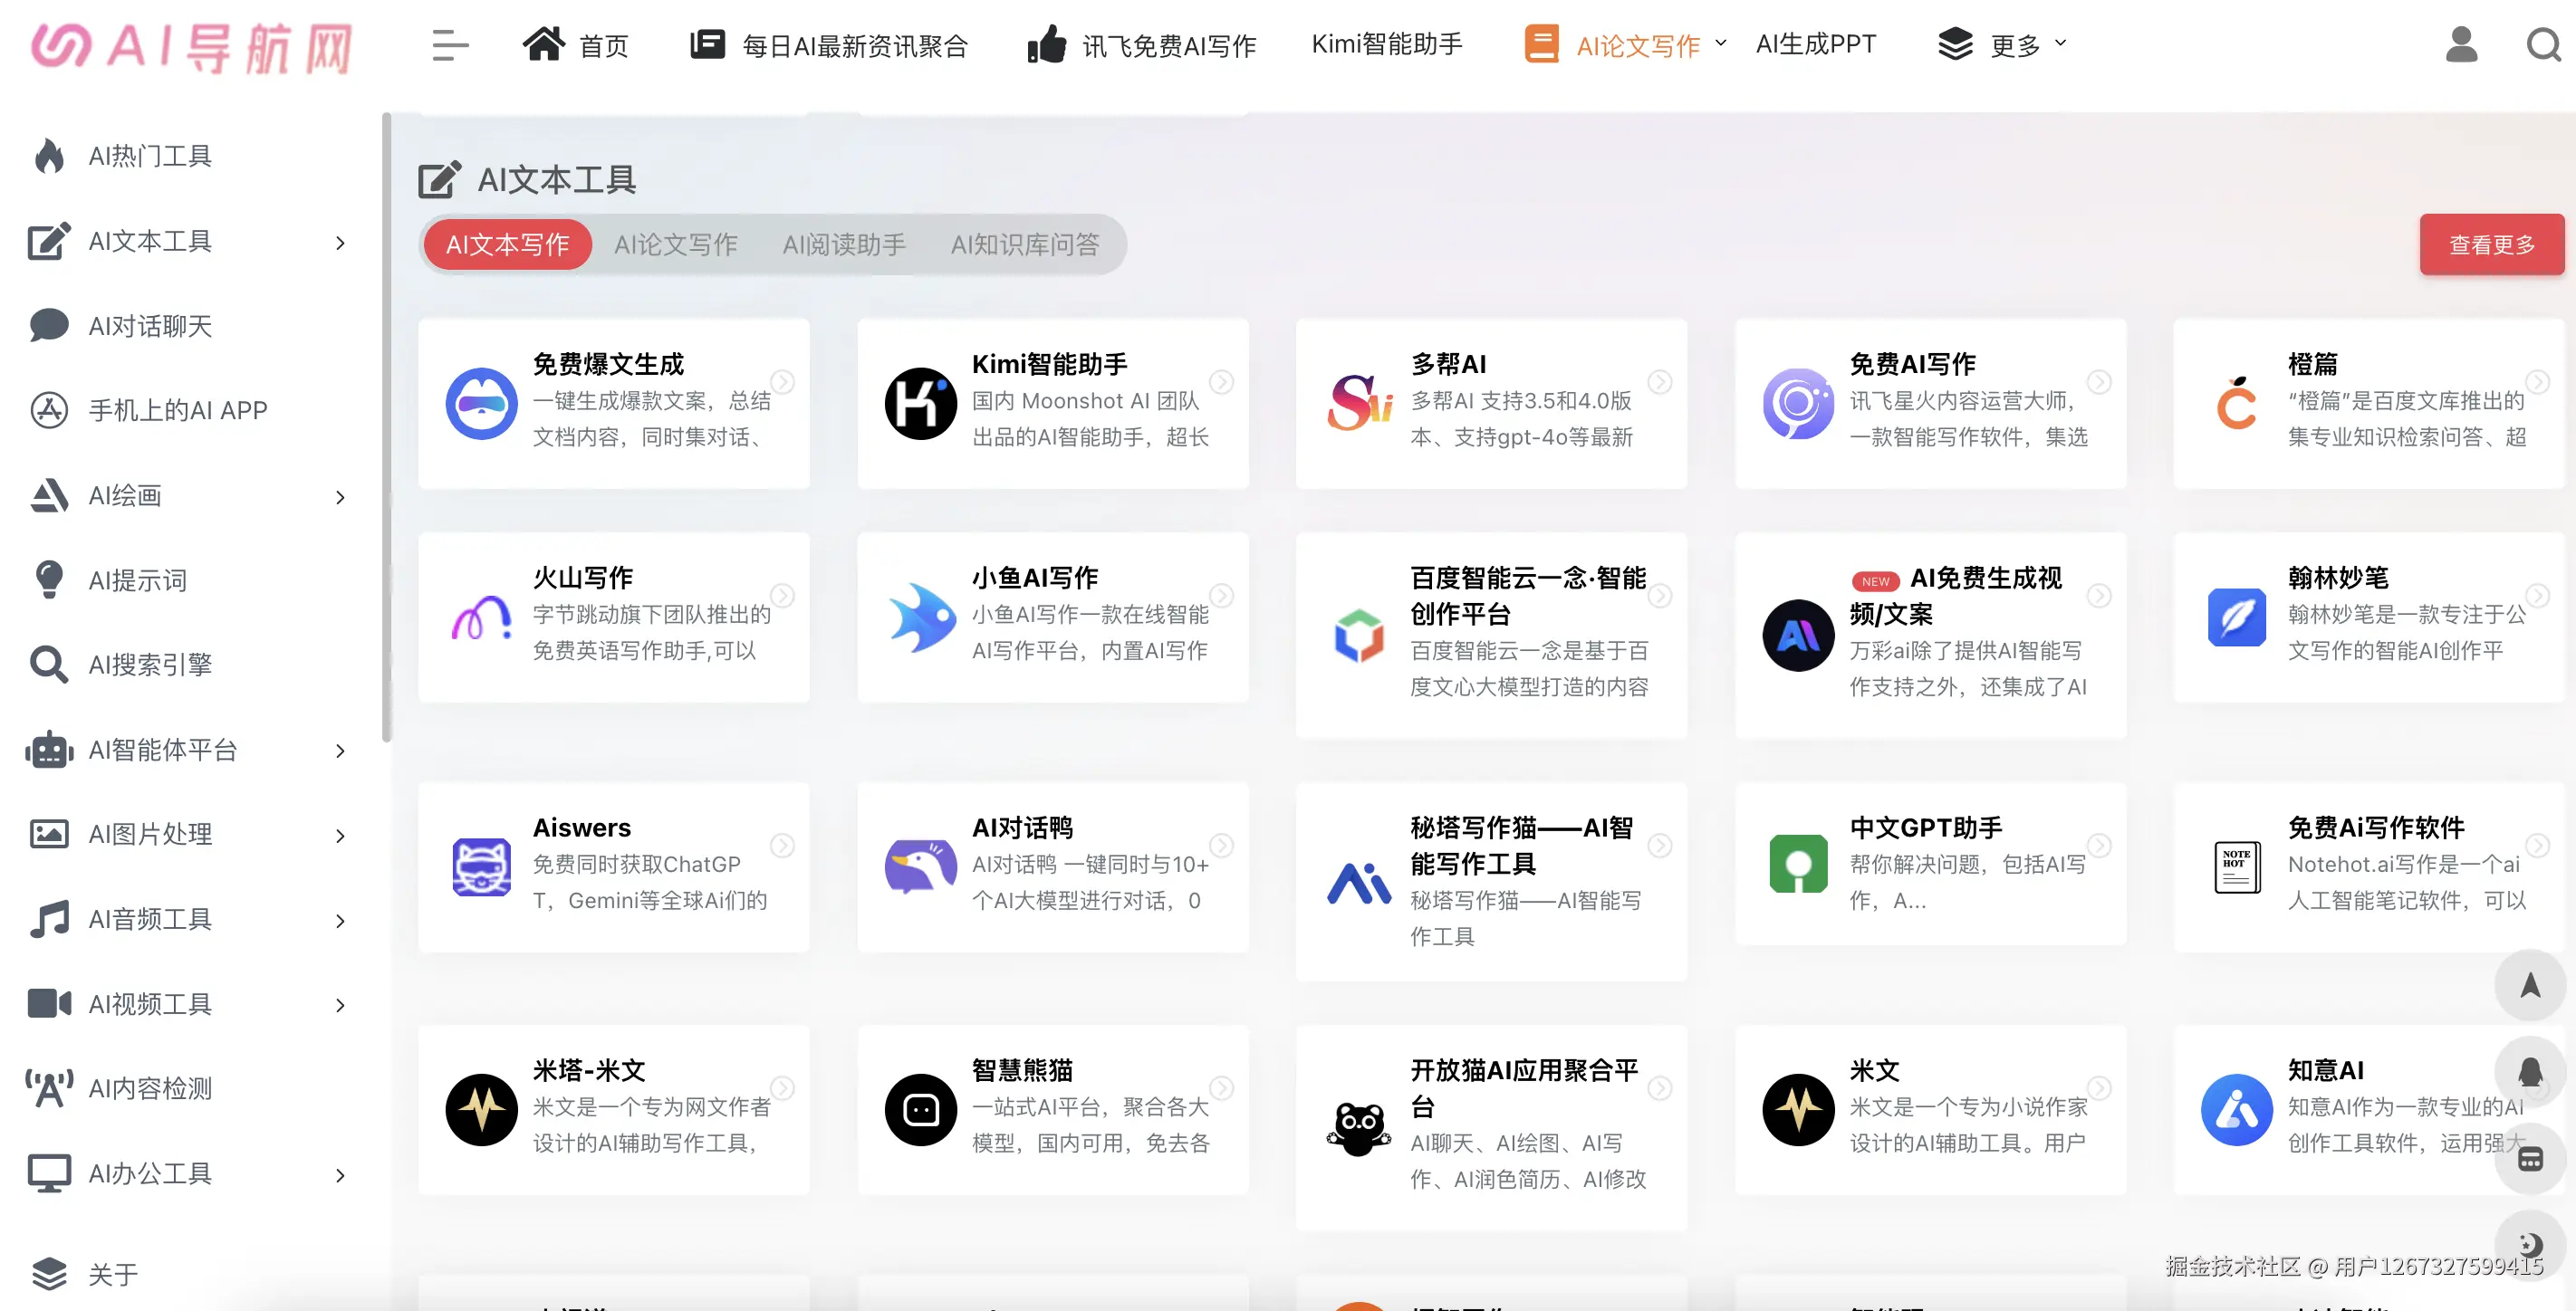Click the sidebar vertical scrollbar

386,427
